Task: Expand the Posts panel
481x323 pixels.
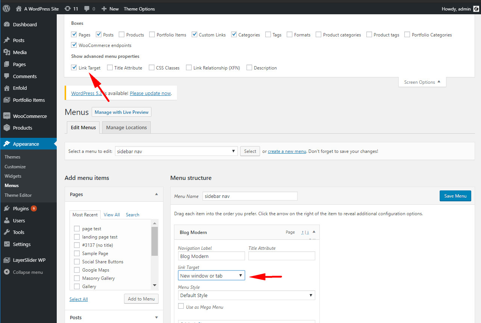Action: tap(156, 317)
